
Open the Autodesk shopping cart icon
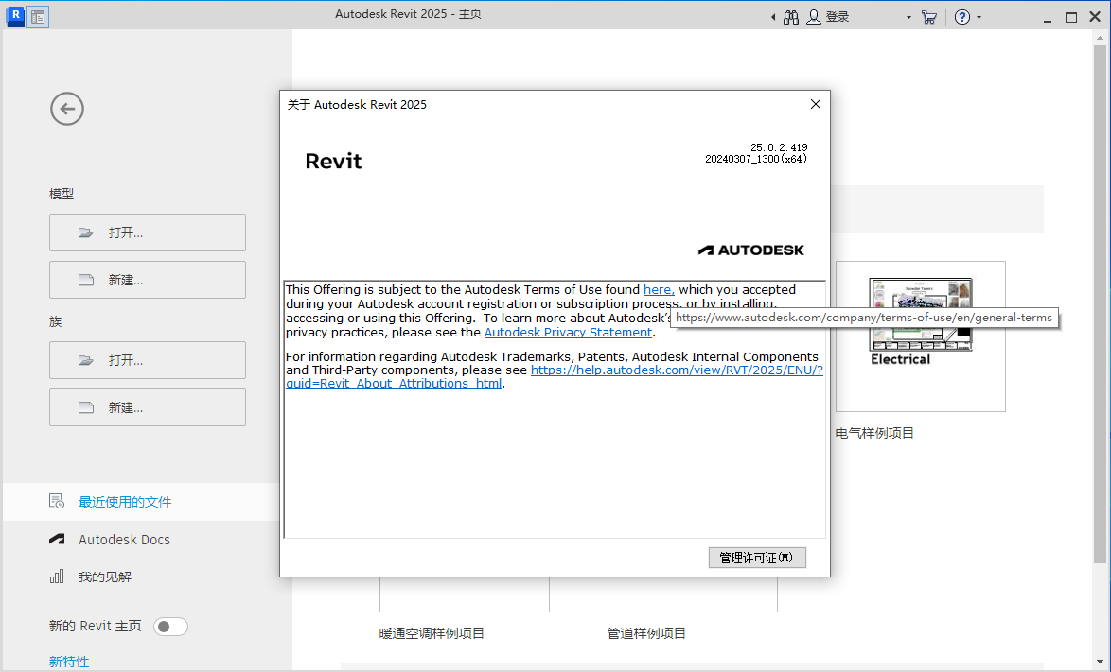[929, 17]
